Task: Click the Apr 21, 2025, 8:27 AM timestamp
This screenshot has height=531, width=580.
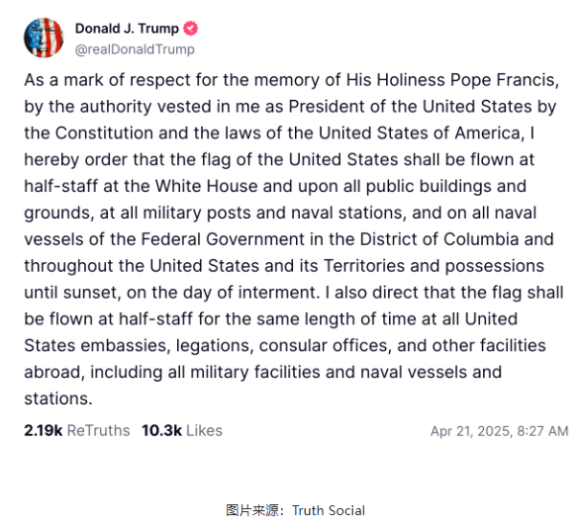Action: coord(500,431)
